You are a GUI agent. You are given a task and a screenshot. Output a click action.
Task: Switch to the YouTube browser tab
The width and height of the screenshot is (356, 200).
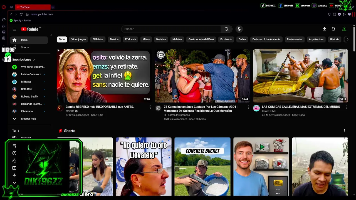[33, 7]
